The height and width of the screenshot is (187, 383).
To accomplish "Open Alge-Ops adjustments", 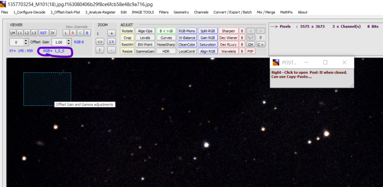I will [x=145, y=31].
